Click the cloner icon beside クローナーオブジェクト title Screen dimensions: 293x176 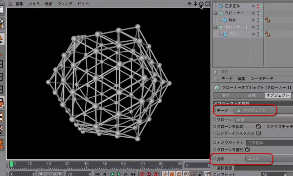[x=217, y=88]
